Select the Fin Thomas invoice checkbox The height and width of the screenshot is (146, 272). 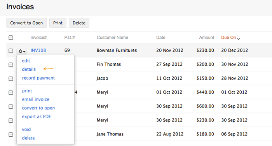click(11, 65)
